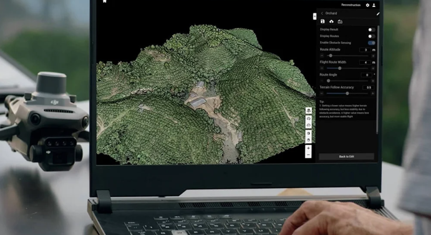Image resolution: width=431 pixels, height=235 pixels.
Task: Click the topmost map view tool icon
Action: tap(309, 111)
